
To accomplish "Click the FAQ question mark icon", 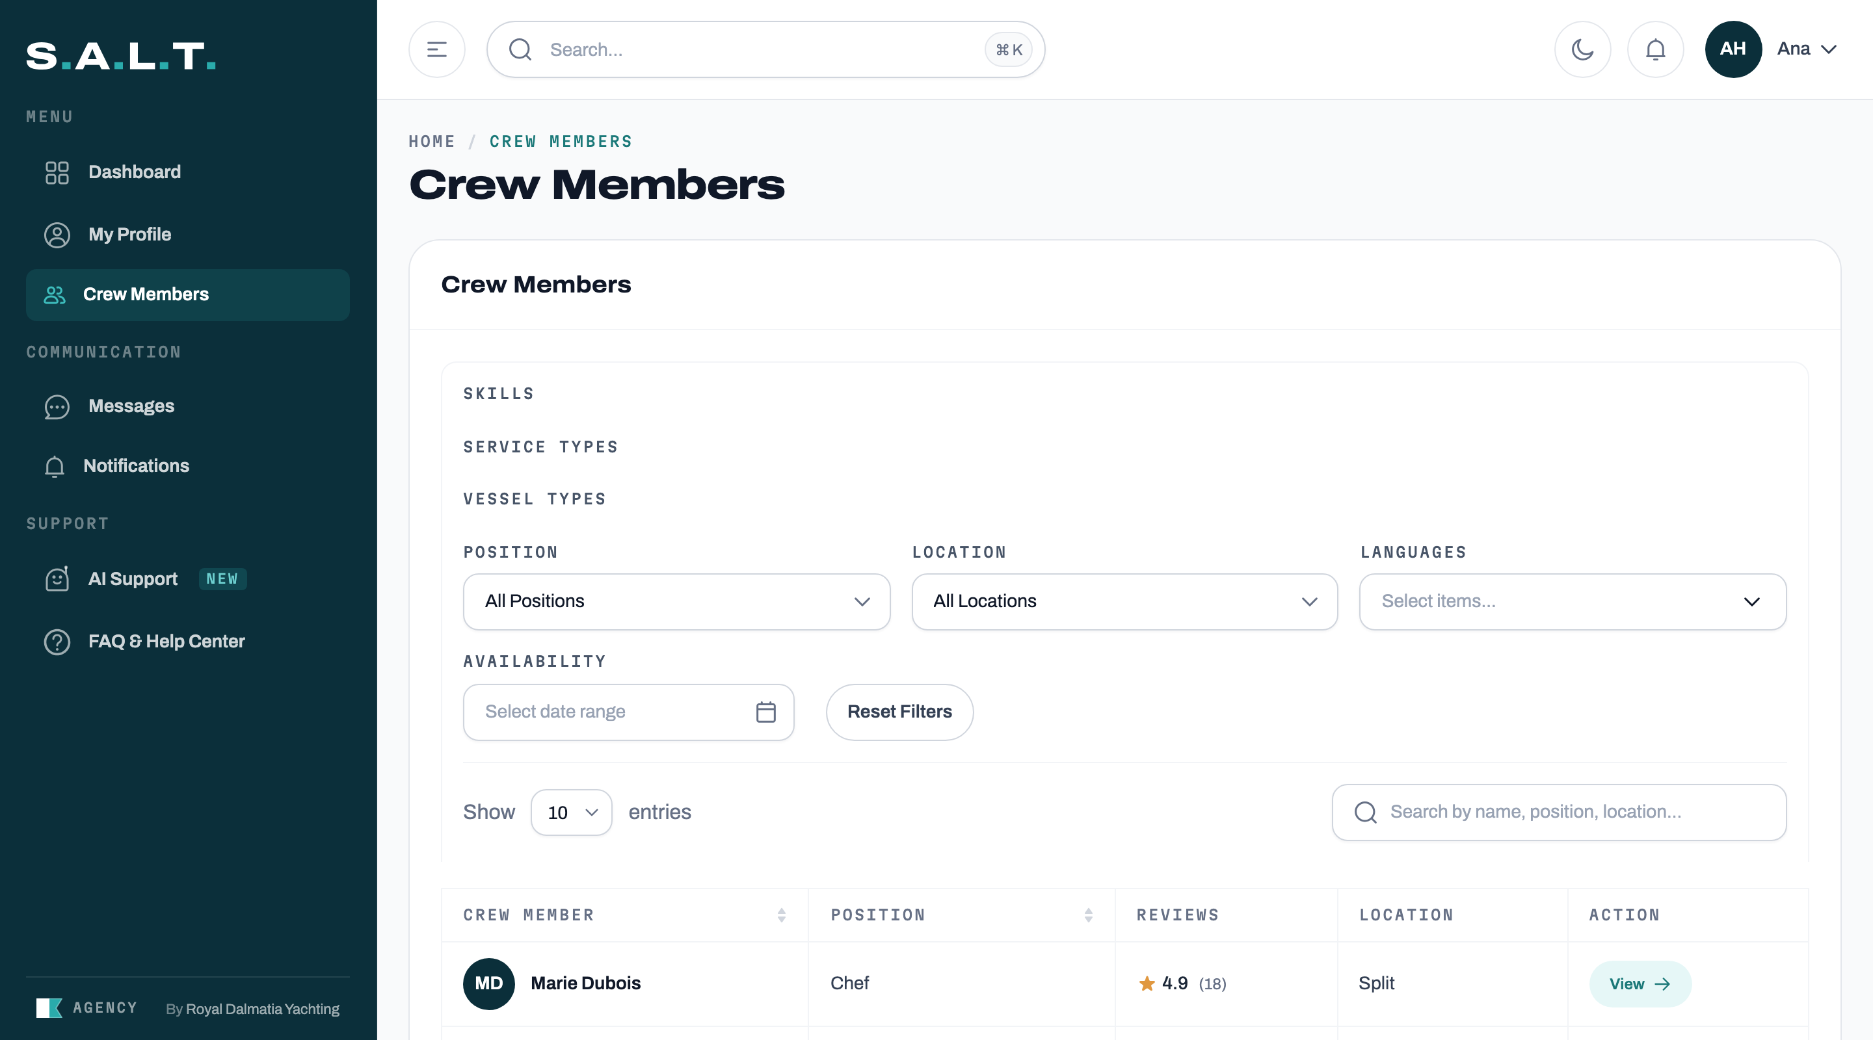I will point(57,642).
